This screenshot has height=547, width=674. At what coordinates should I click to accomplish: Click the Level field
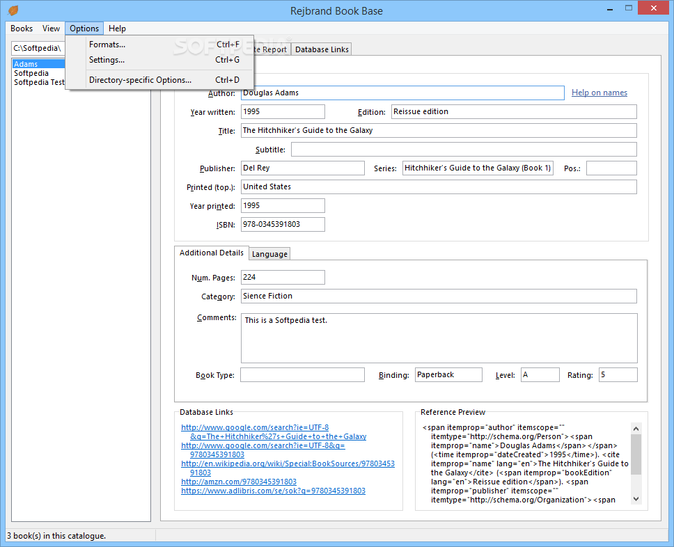coord(540,374)
